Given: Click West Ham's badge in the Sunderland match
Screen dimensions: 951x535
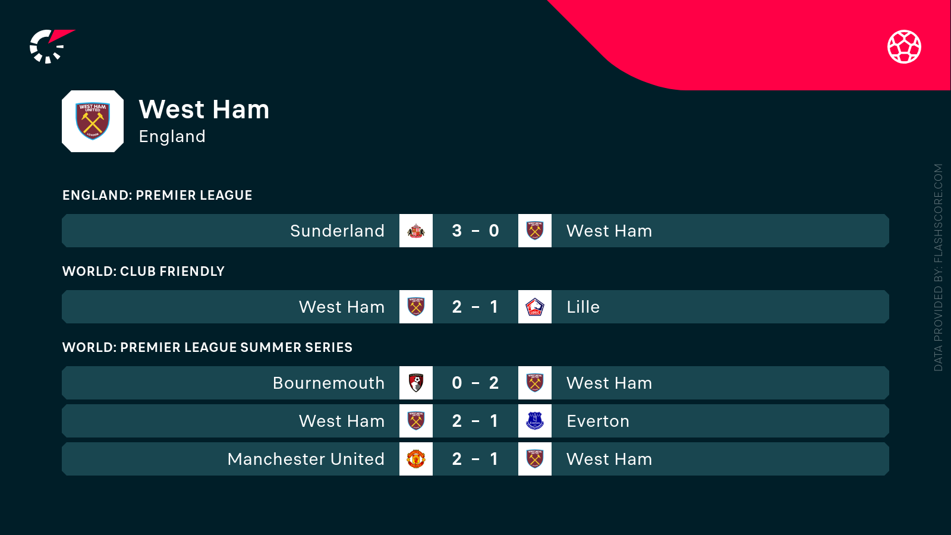Looking at the screenshot, I should point(535,231).
